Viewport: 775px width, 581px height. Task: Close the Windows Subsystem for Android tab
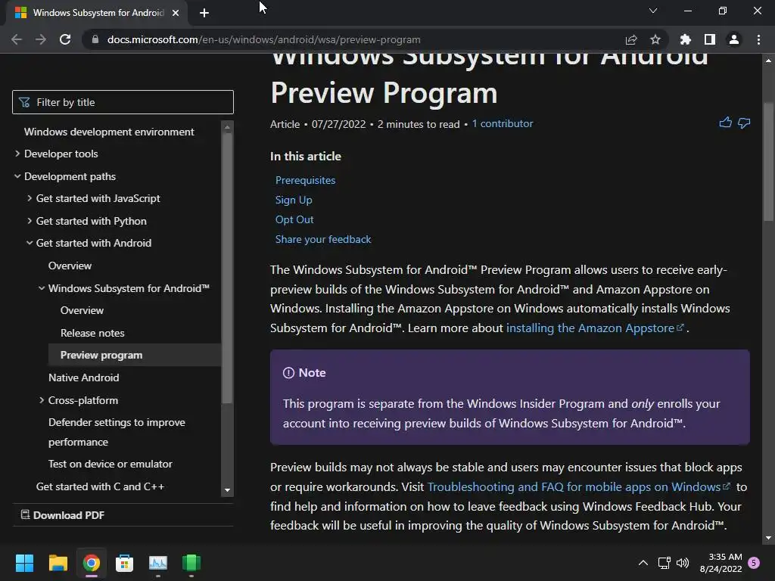pos(176,13)
